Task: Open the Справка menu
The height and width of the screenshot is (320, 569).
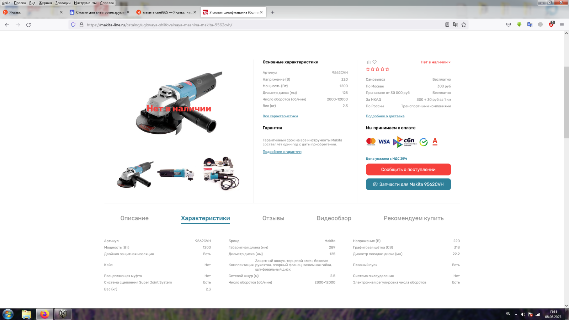Action: (x=107, y=3)
